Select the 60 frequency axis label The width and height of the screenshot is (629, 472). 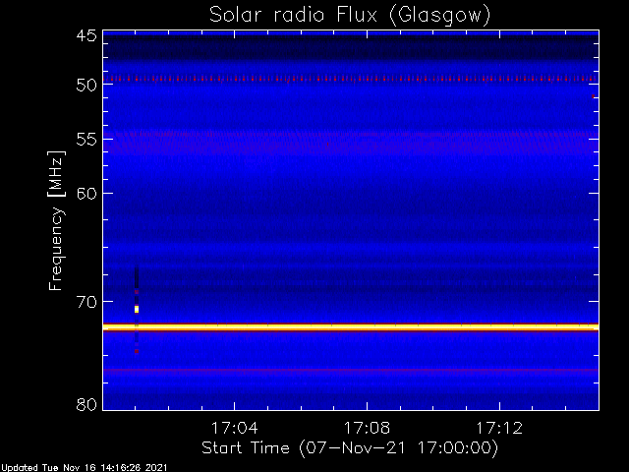pos(86,194)
